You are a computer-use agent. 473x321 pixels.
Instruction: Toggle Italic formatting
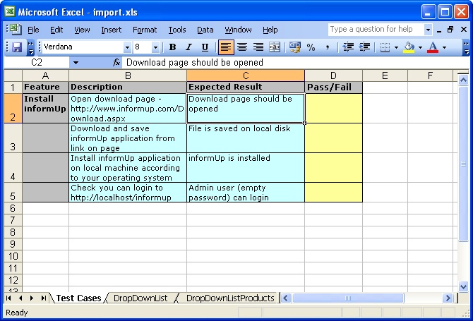[x=188, y=47]
